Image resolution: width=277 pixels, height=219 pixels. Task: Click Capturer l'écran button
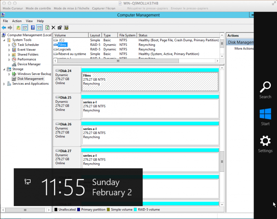(x=104, y=8)
